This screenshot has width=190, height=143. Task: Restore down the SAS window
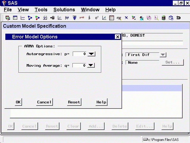(181, 3)
